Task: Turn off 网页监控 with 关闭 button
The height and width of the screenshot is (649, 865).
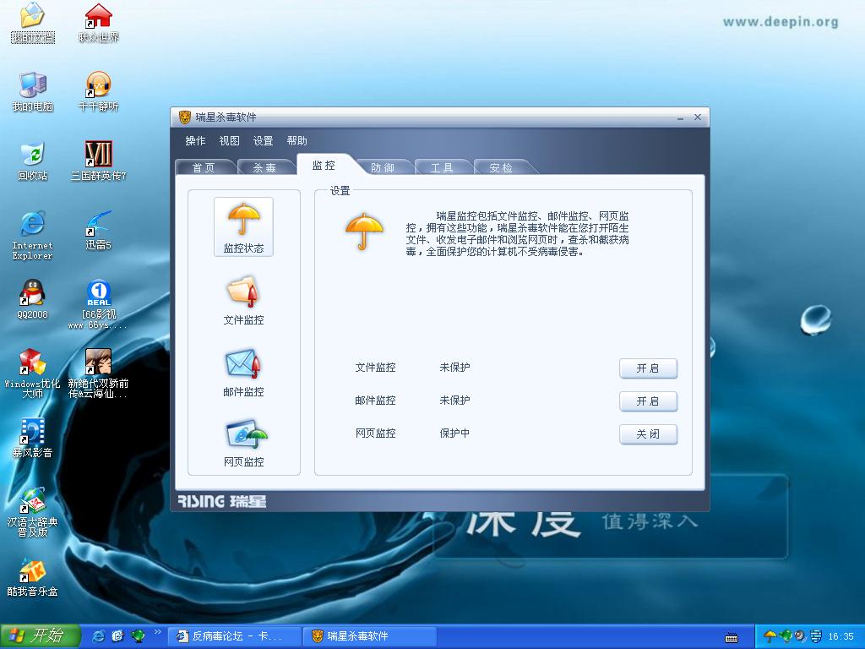Action: pos(648,434)
